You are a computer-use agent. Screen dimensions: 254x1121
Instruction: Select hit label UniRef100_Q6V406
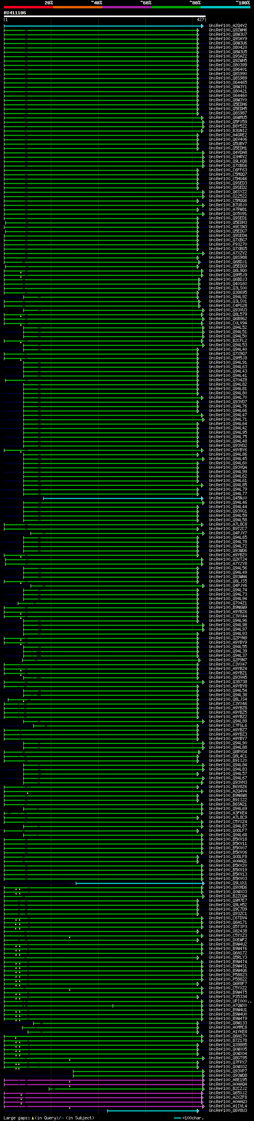(228, 139)
